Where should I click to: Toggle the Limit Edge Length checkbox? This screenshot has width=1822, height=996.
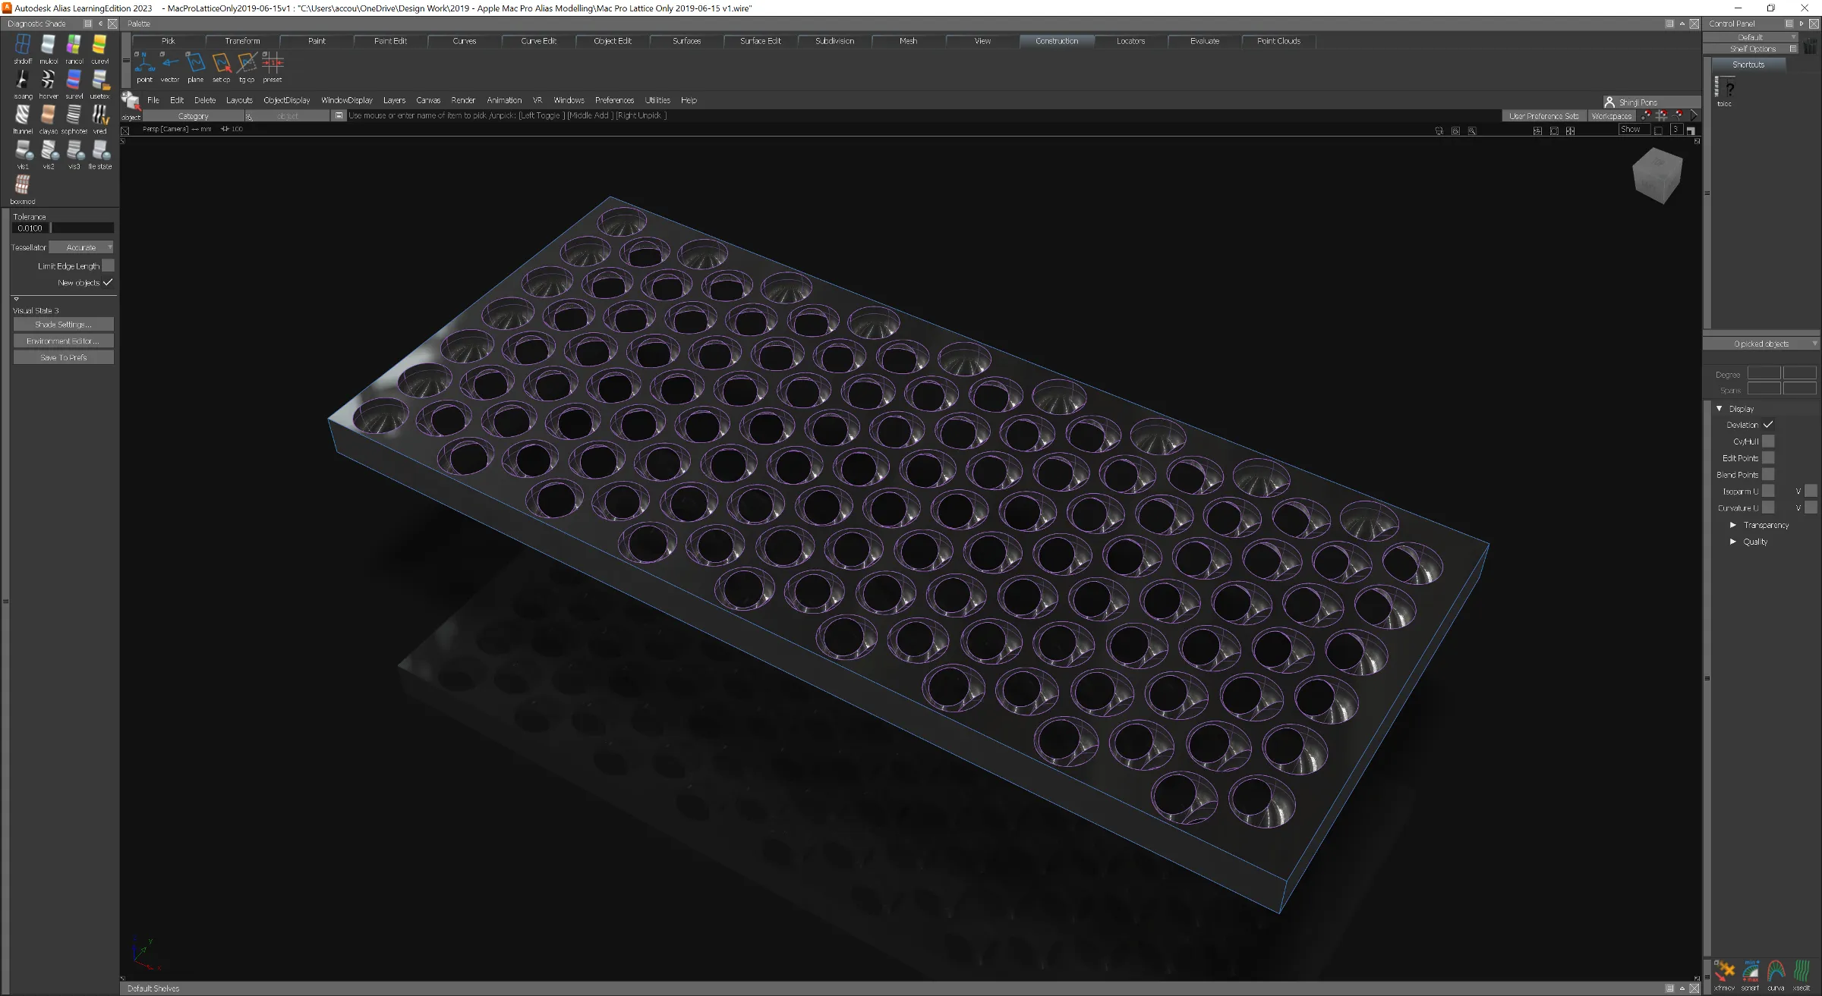click(x=108, y=265)
